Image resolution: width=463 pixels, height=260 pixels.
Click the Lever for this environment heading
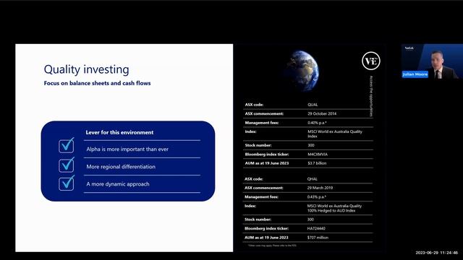pos(119,132)
